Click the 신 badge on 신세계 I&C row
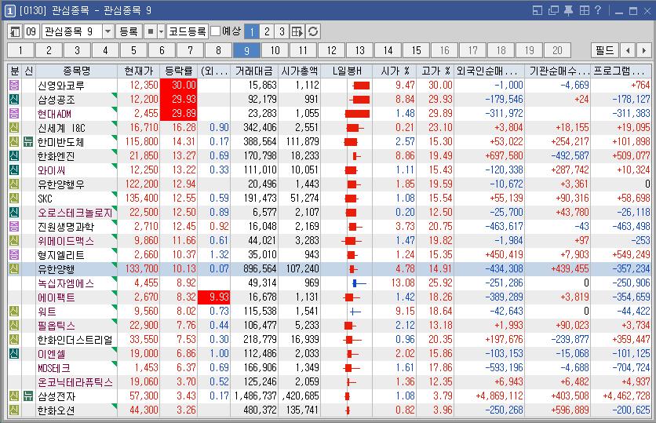 point(14,128)
